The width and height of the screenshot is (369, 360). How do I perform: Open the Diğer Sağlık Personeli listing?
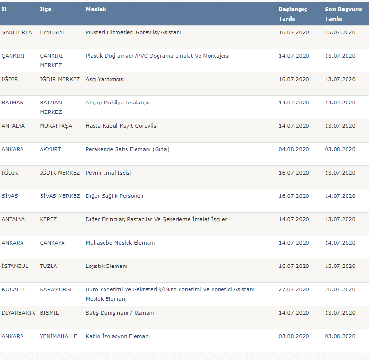point(114,196)
